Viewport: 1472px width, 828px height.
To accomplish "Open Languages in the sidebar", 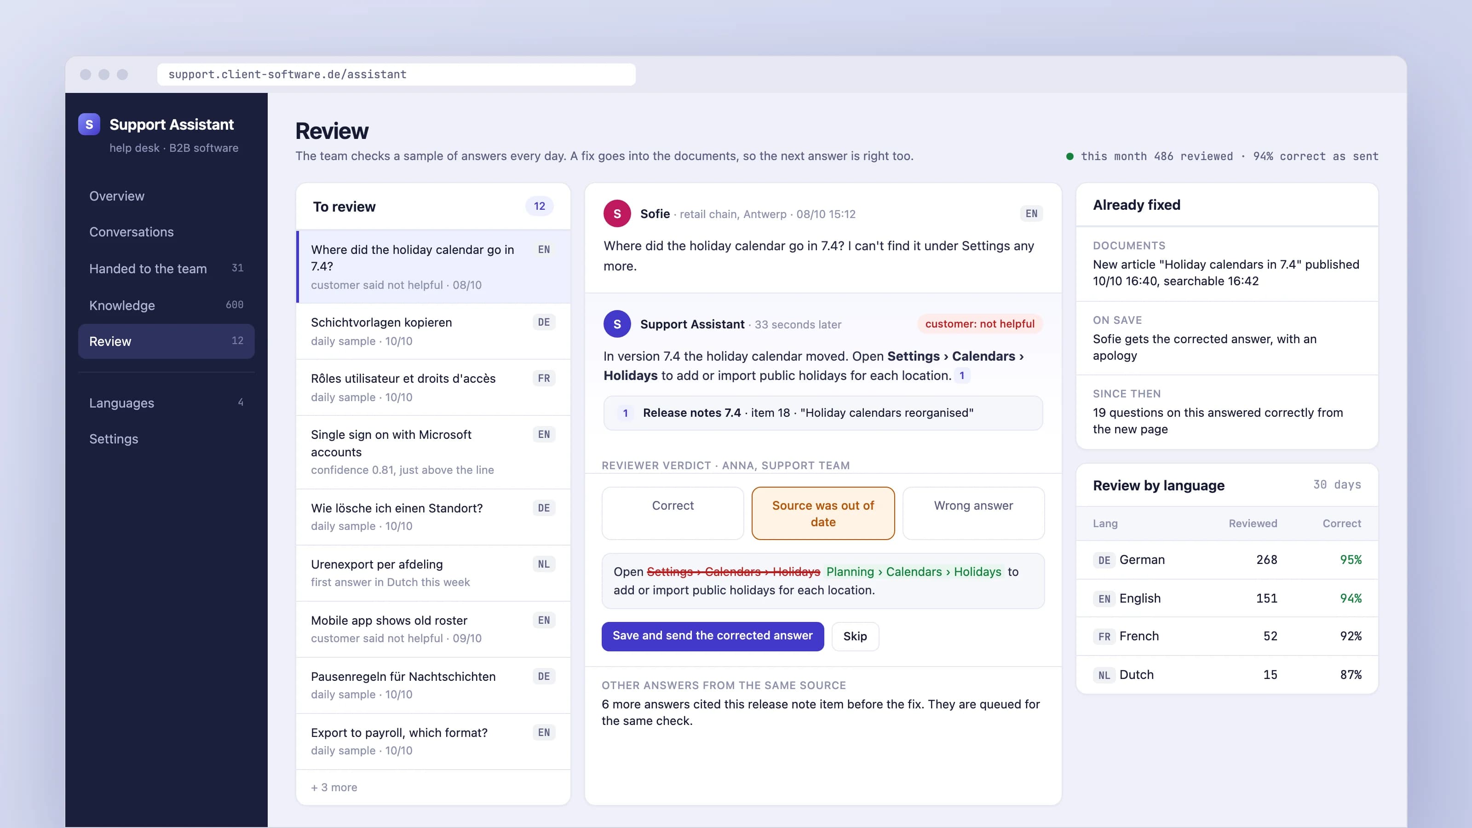I will pyautogui.click(x=166, y=403).
